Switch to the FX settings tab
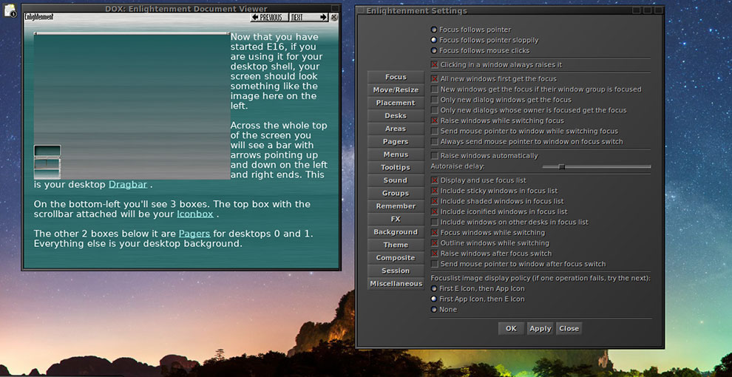This screenshot has width=732, height=377. coord(396,219)
